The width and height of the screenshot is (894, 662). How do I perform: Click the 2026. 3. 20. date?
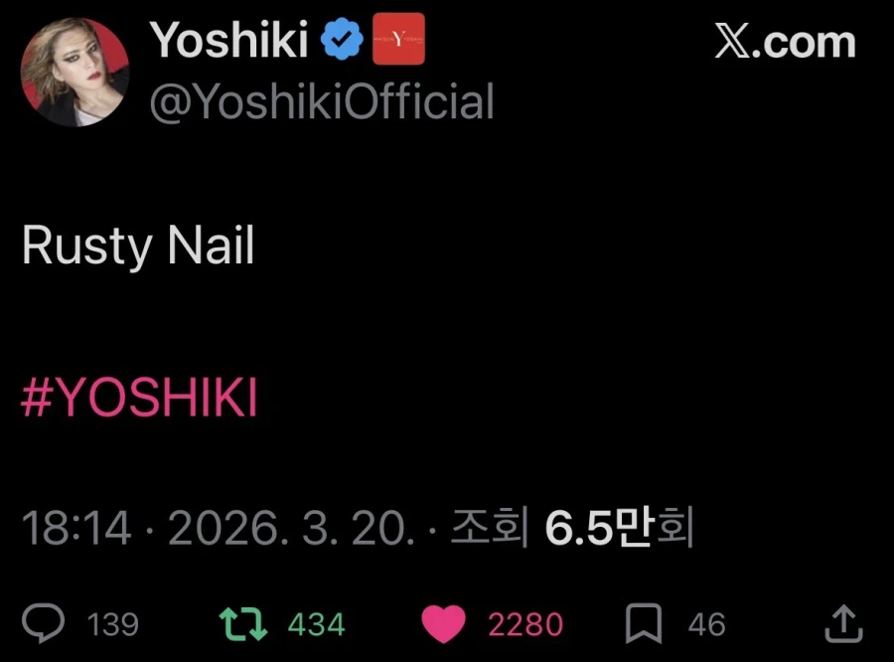(x=290, y=529)
